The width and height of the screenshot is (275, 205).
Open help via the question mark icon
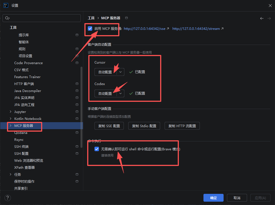[x=8, y=198]
